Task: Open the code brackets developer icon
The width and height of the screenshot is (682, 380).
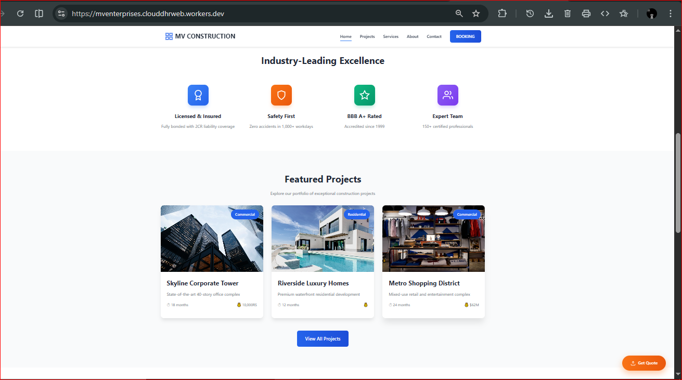Action: pyautogui.click(x=605, y=14)
